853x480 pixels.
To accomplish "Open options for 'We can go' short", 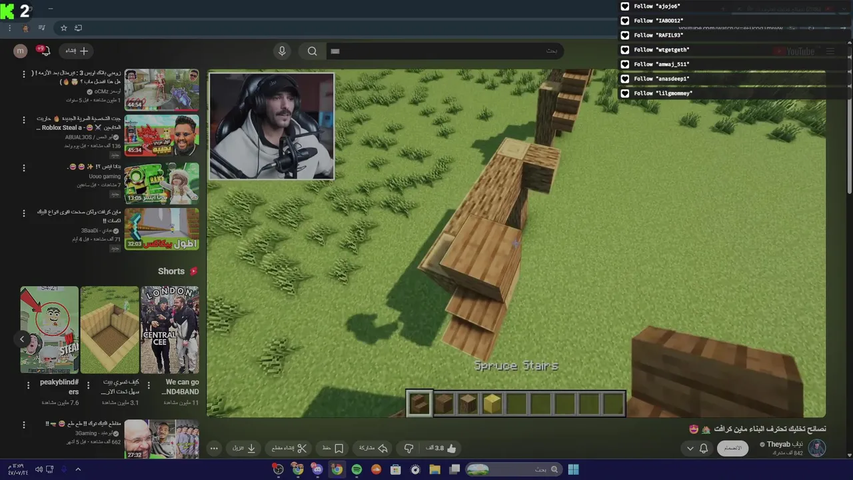I will tap(148, 385).
